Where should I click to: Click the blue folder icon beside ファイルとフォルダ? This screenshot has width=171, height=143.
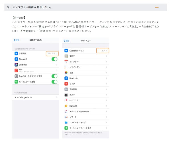click(66, 122)
